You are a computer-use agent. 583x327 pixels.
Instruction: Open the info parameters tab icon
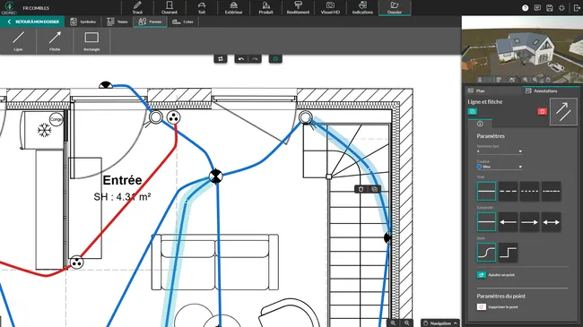480,124
